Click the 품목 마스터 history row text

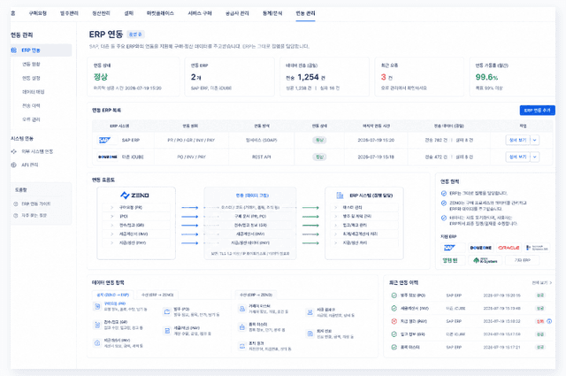click(410, 347)
